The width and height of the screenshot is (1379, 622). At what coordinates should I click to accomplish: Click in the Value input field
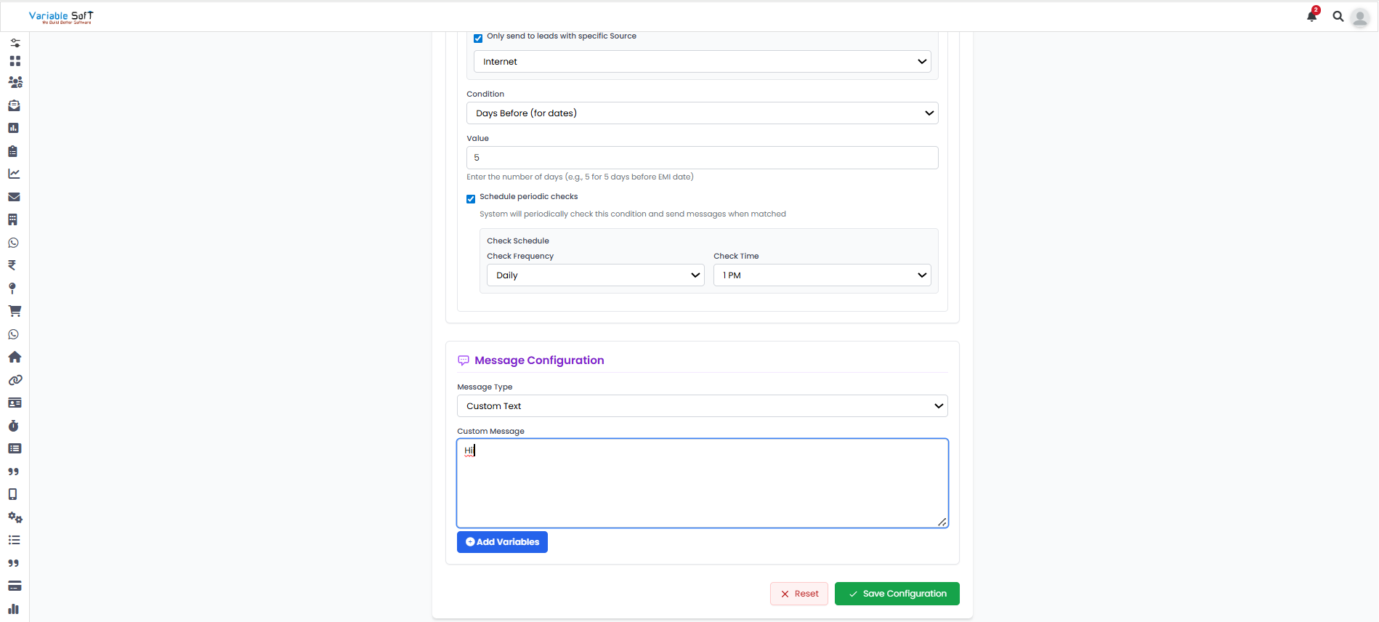click(702, 158)
